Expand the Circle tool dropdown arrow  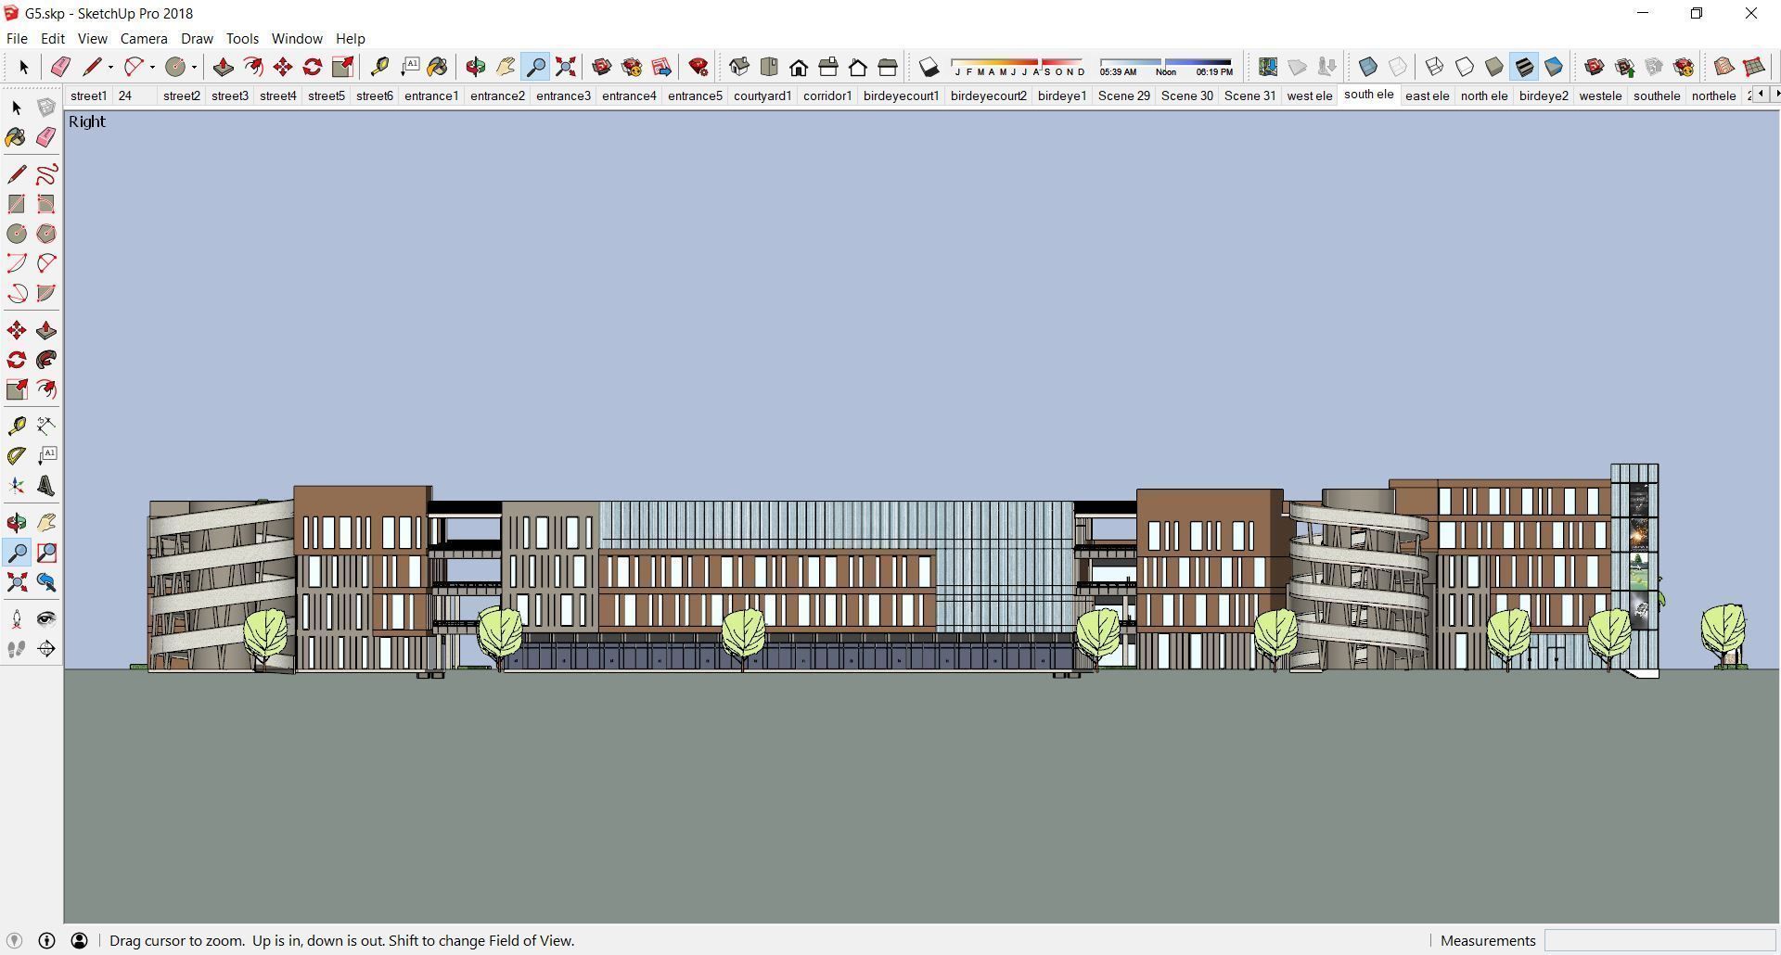[x=194, y=67]
